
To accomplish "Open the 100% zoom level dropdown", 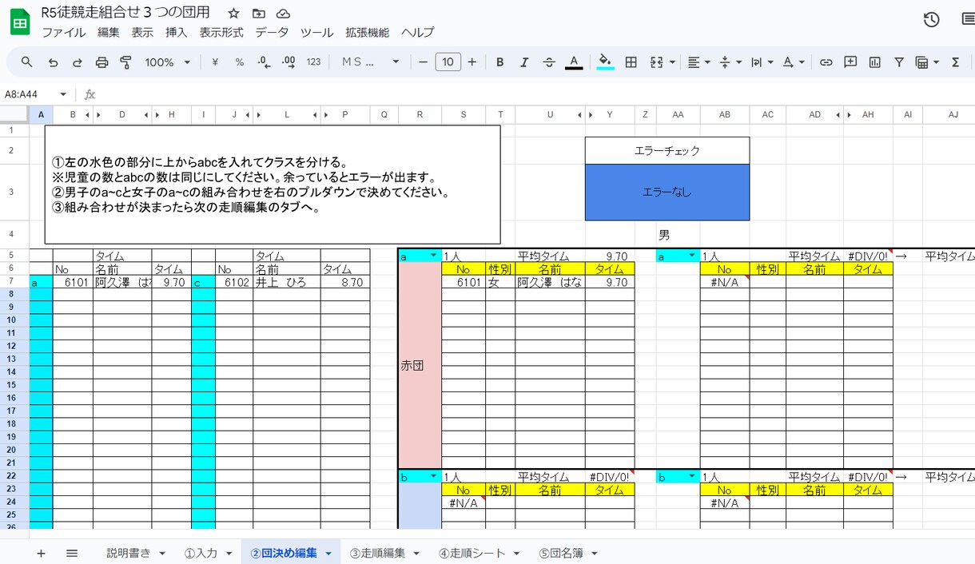I will coord(167,62).
